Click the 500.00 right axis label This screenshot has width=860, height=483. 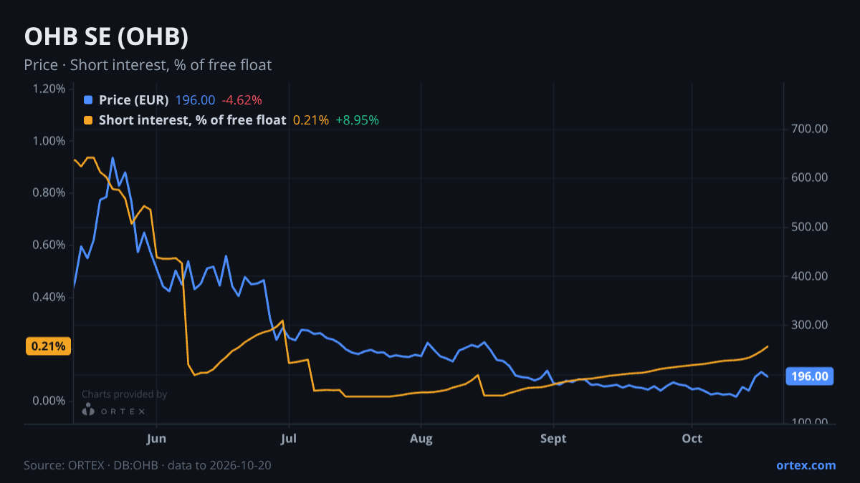(810, 227)
